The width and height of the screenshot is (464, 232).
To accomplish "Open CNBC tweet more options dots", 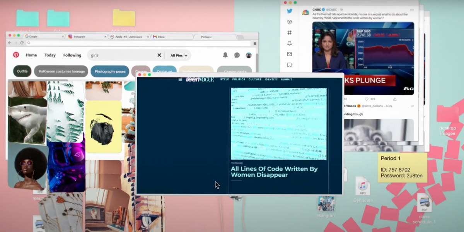I will (412, 9).
